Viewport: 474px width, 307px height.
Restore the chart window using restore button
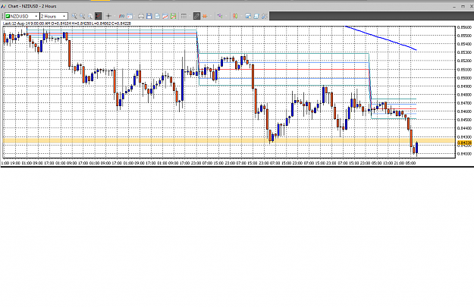pyautogui.click(x=463, y=6)
